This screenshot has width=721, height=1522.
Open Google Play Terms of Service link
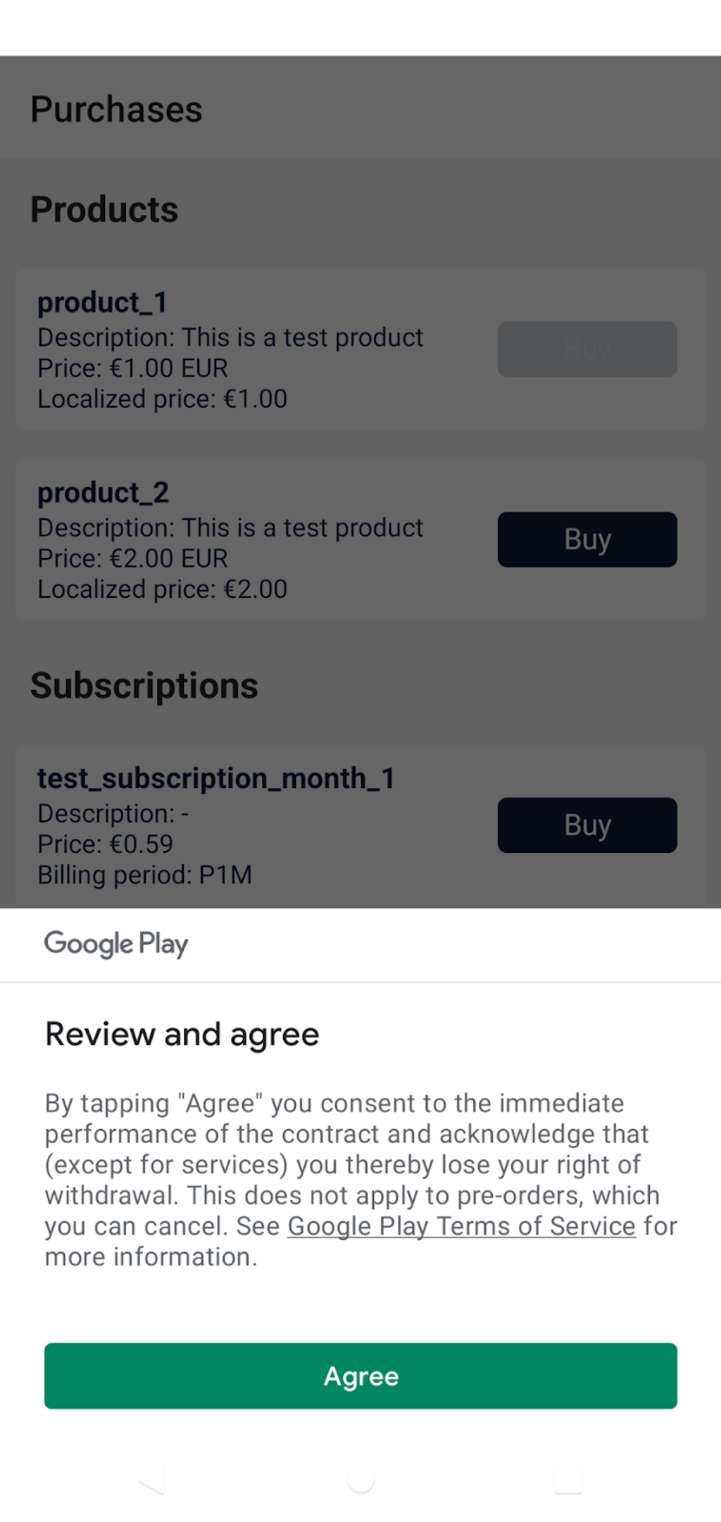pos(462,1226)
